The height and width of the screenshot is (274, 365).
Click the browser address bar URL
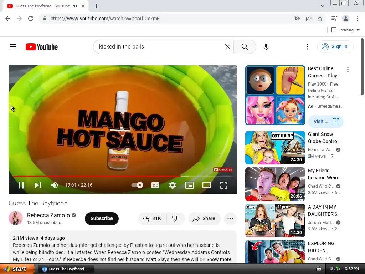point(105,19)
